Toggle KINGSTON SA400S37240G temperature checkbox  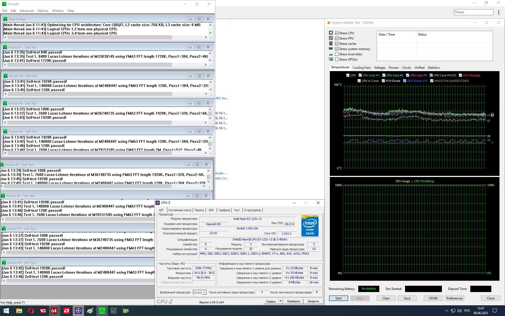tap(432, 81)
